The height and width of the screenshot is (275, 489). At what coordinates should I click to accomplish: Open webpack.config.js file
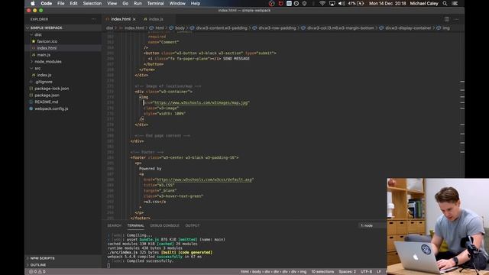click(x=51, y=108)
